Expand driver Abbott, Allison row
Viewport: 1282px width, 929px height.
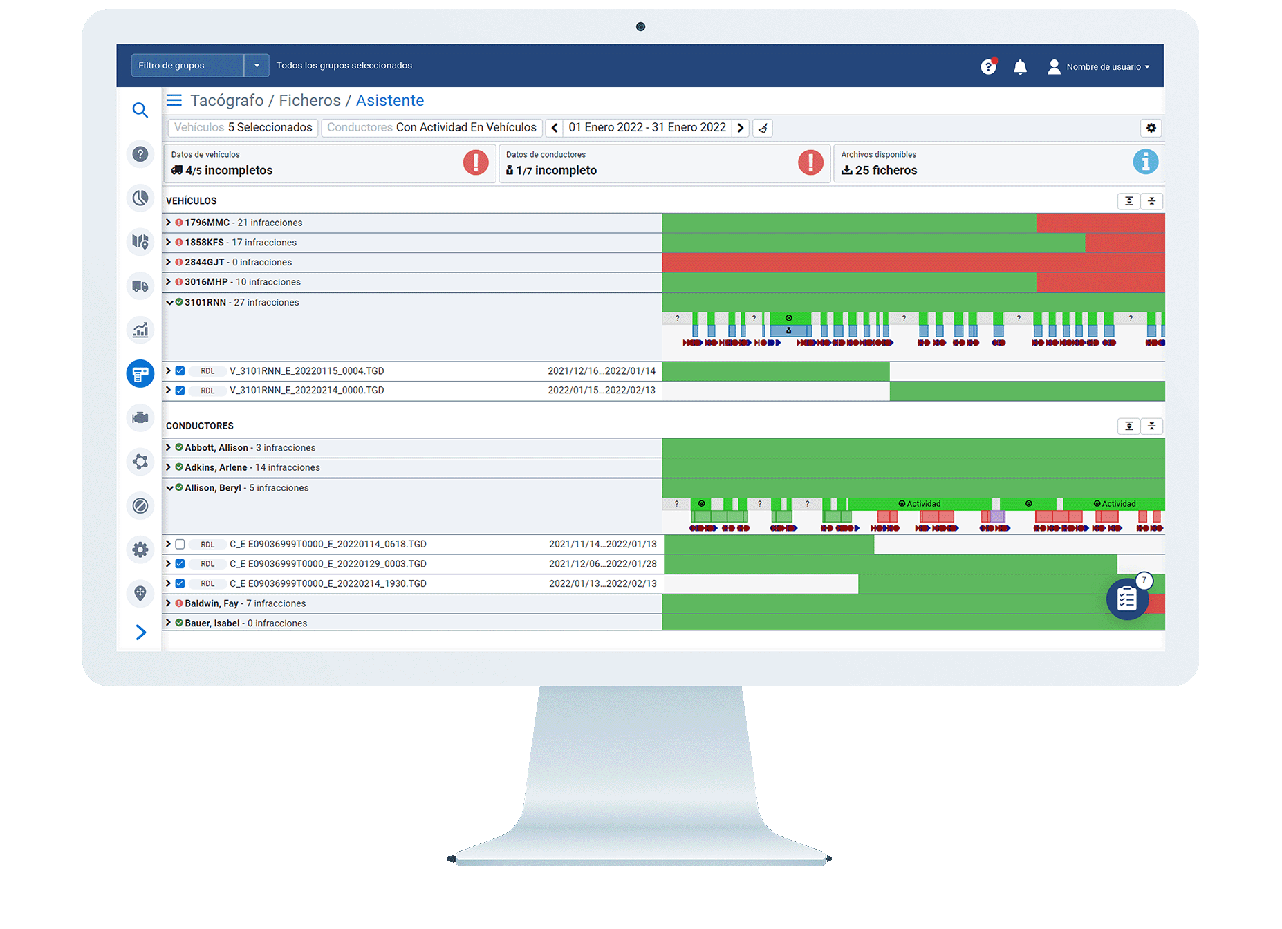[168, 448]
